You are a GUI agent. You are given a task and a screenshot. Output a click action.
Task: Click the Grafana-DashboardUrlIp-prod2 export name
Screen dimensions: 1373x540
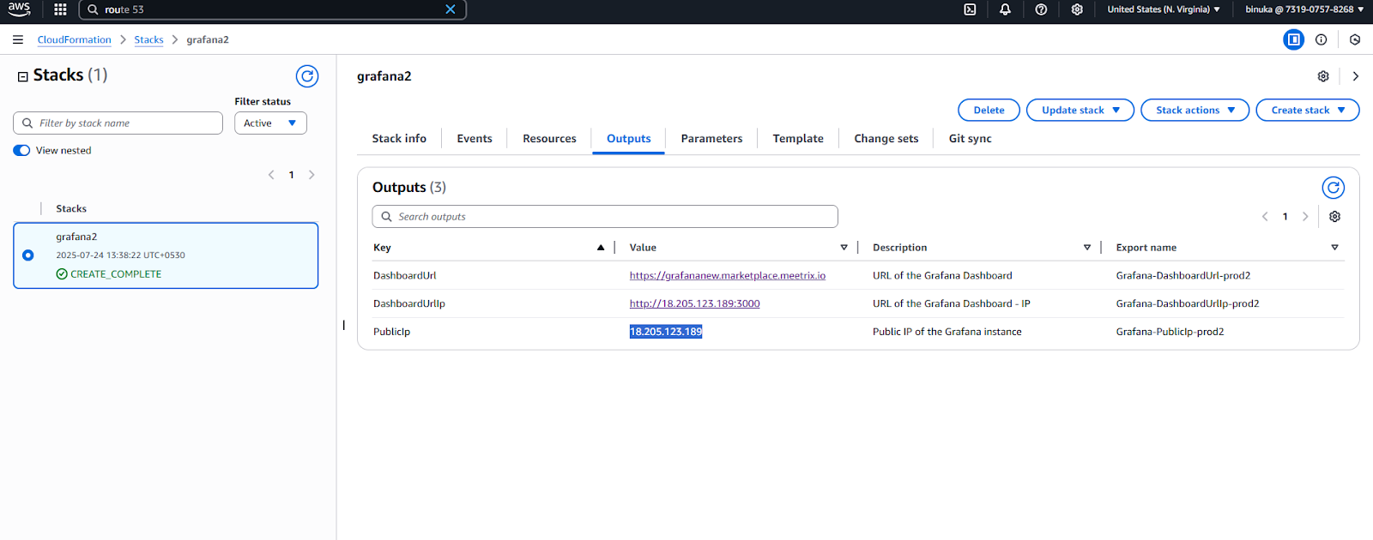[x=1188, y=303]
